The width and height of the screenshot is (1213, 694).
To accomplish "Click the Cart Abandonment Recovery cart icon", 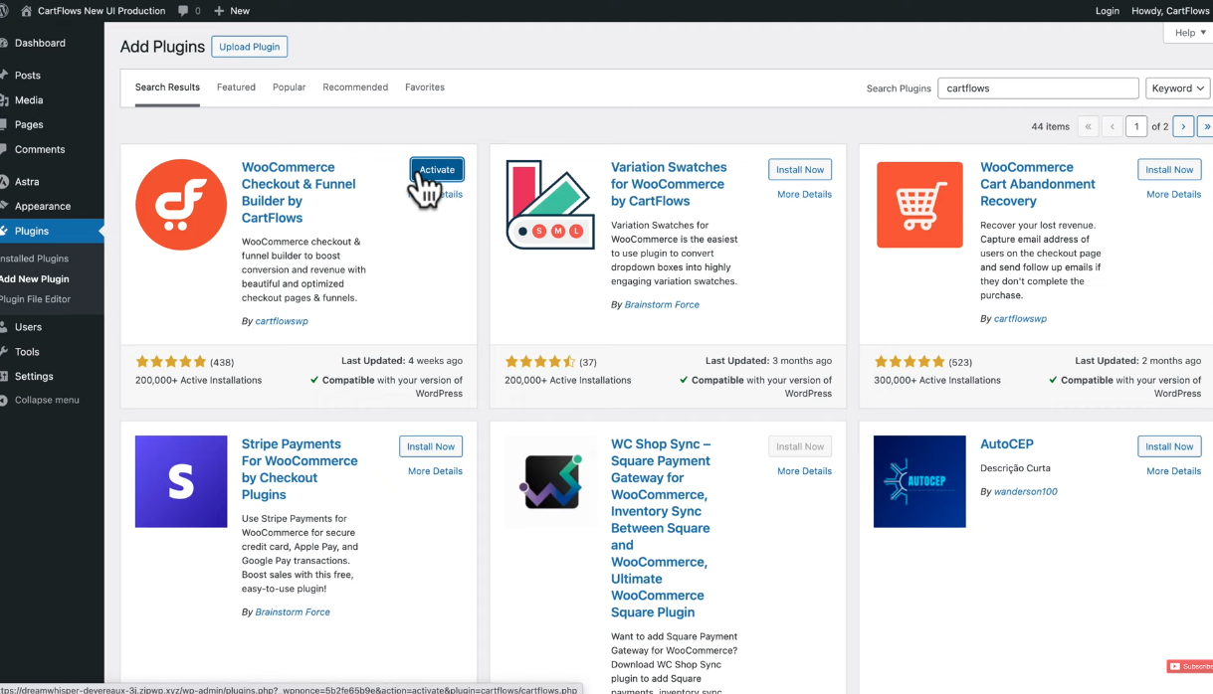I will [919, 205].
